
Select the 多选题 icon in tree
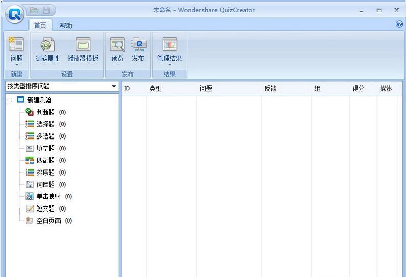coord(30,136)
